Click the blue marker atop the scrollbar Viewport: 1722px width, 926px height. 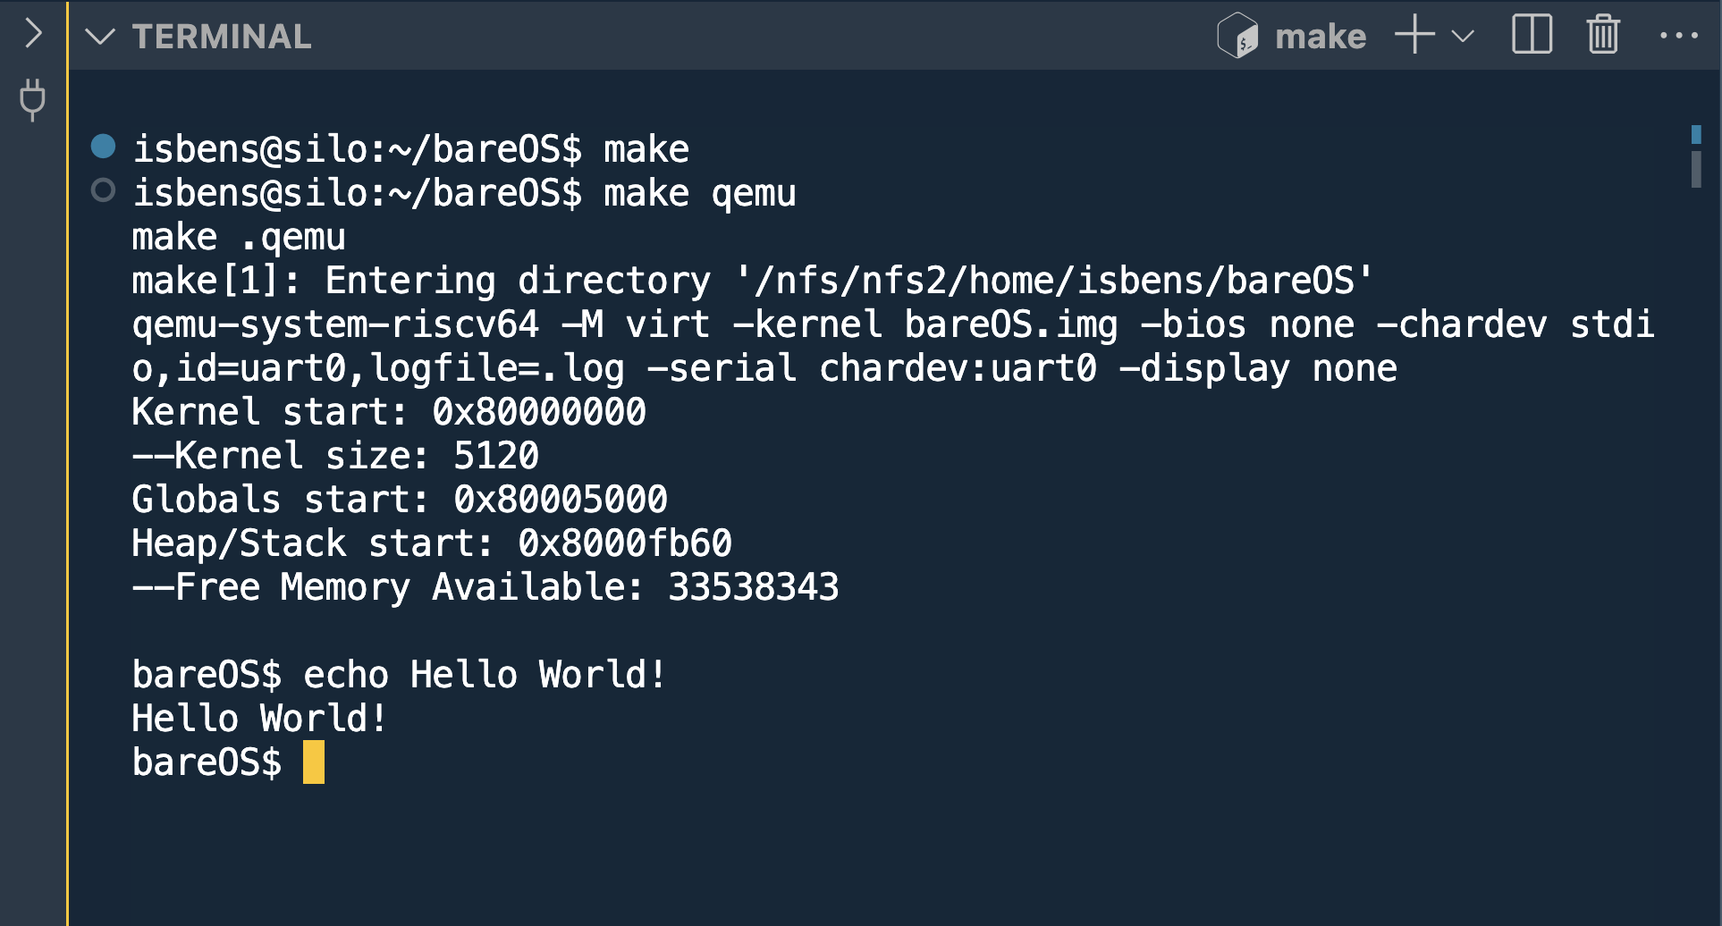1695,135
